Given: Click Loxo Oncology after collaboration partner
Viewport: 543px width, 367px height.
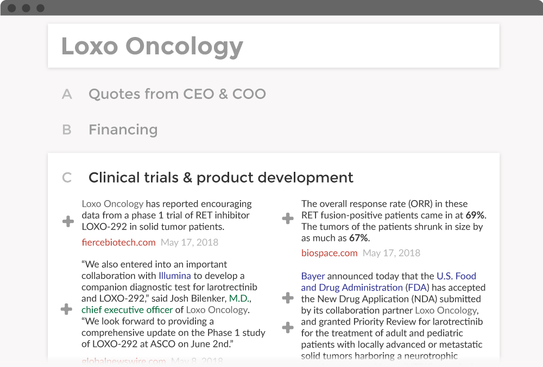Looking at the screenshot, I should click(446, 310).
